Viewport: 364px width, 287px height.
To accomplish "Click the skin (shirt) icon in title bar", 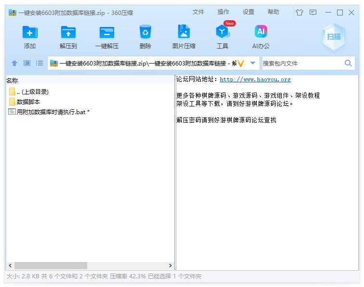I will click(x=299, y=13).
